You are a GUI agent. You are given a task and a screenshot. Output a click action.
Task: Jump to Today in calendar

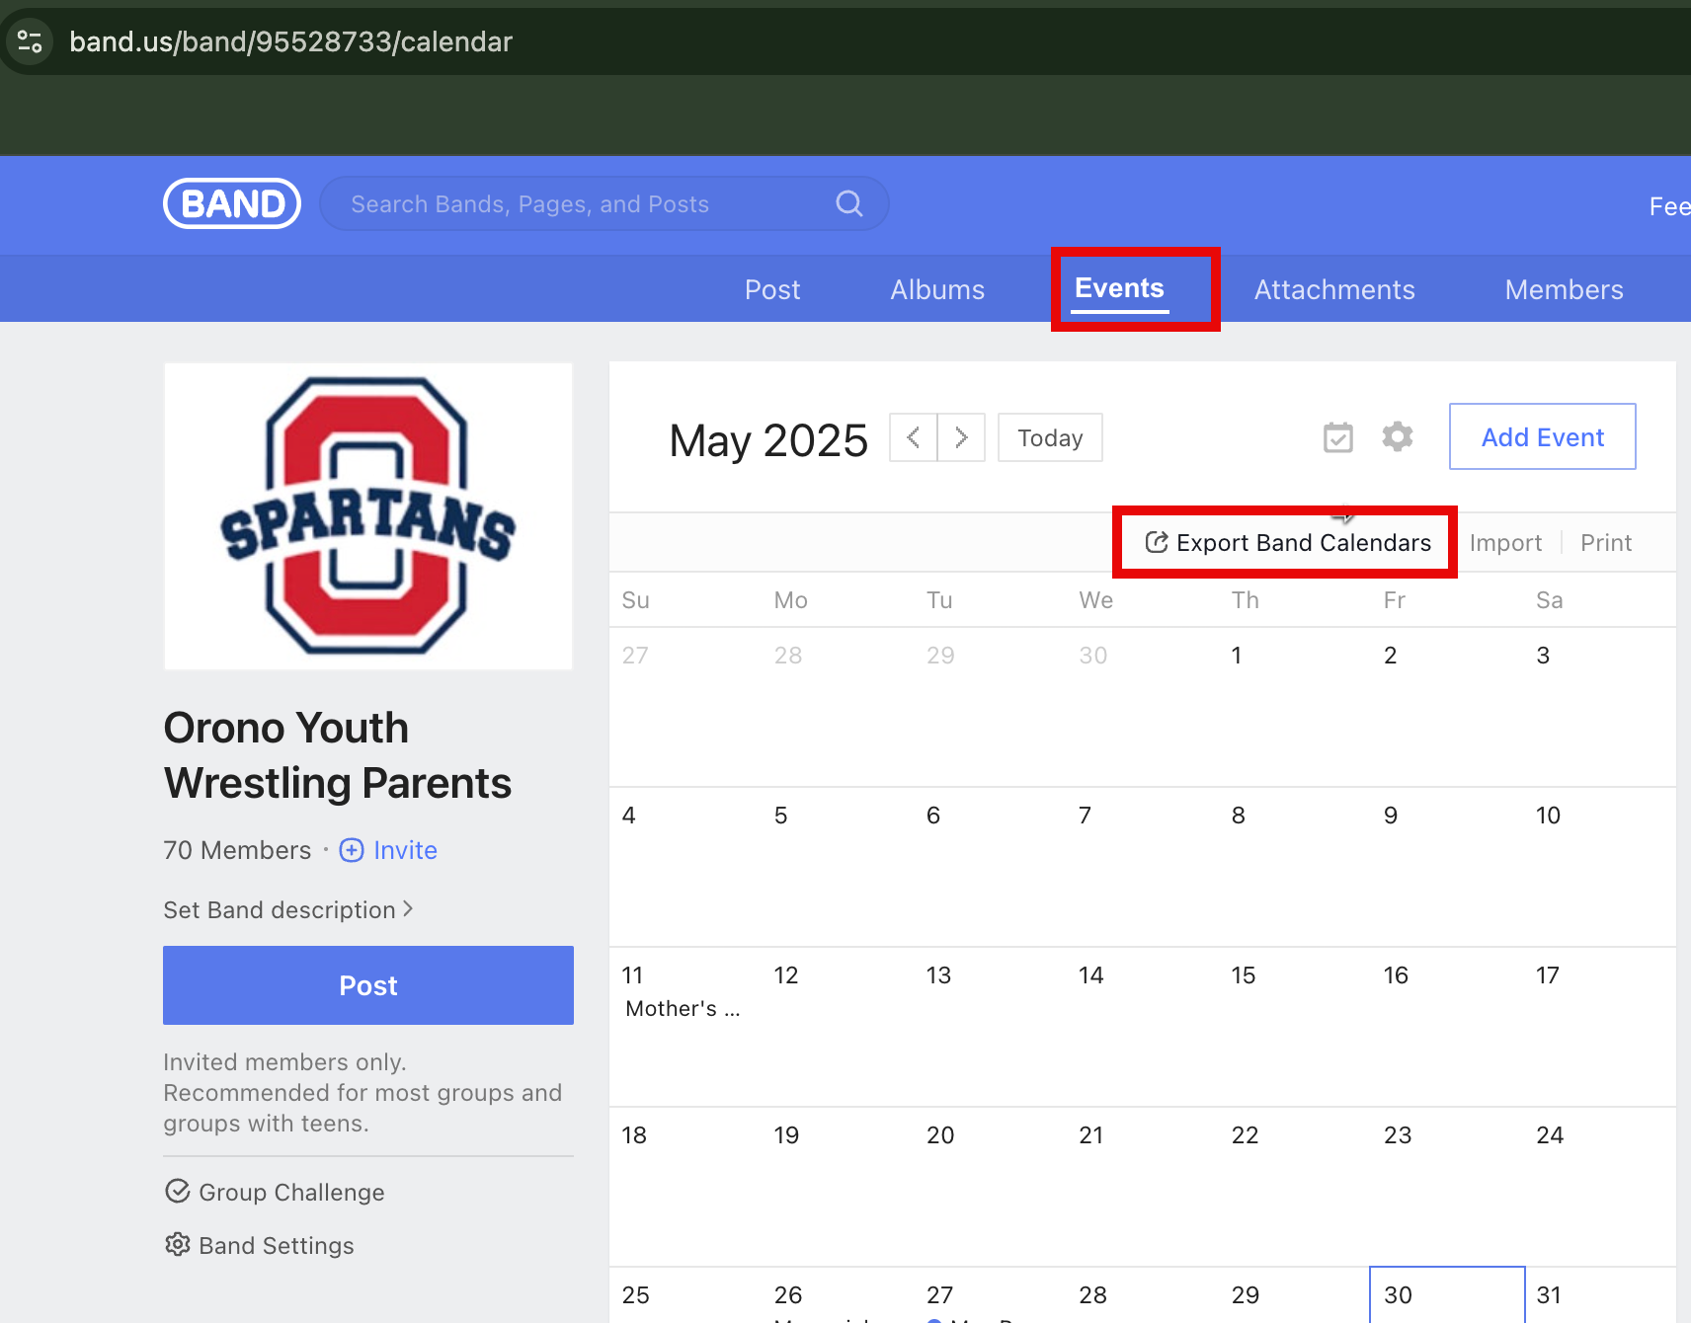1050,437
